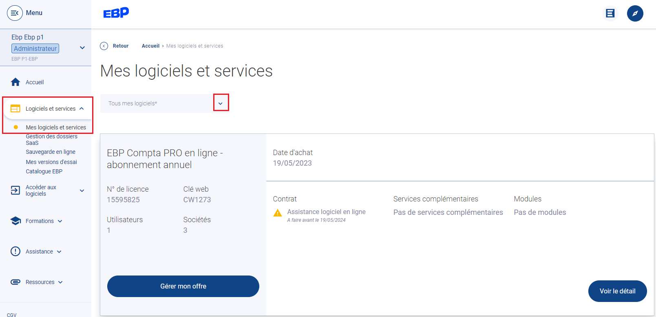Click the Assistance exclamation circle icon
This screenshot has height=317, width=656.
coord(15,251)
